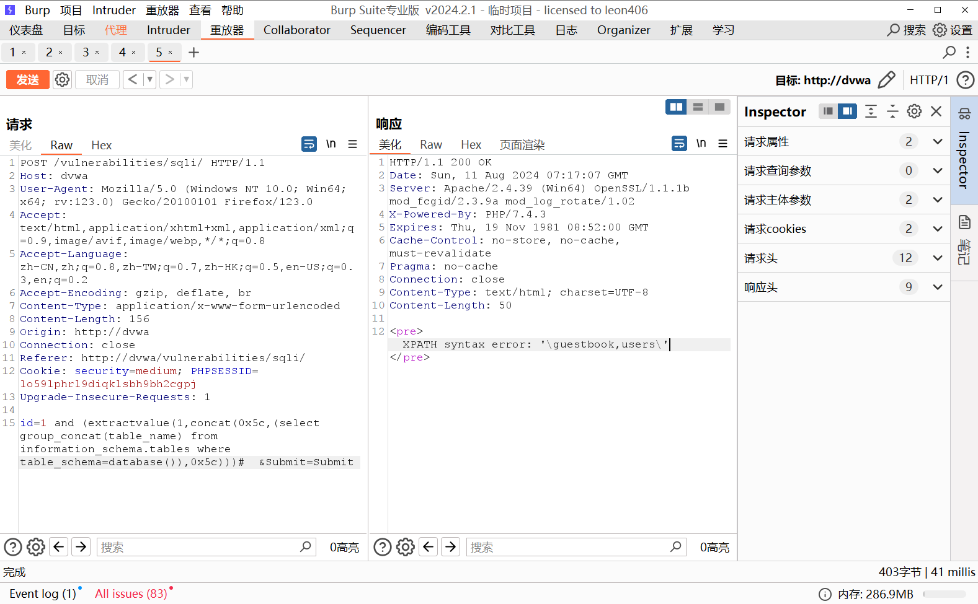Switch request view to 美化 tab
This screenshot has height=604, width=978.
coord(20,145)
